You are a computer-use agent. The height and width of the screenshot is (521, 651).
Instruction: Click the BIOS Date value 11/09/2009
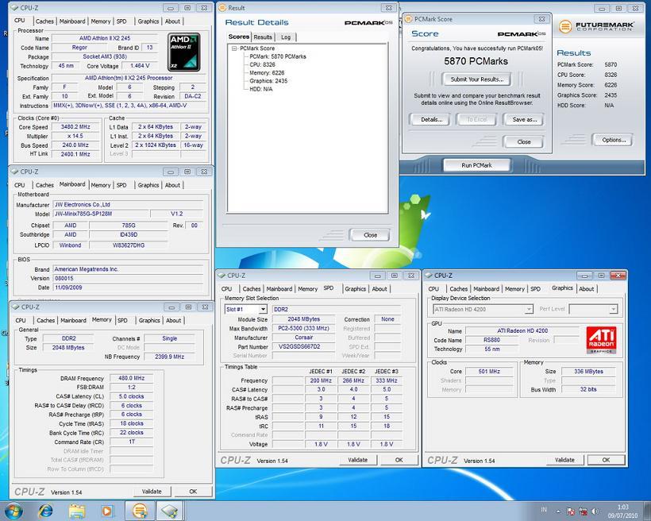click(x=129, y=288)
